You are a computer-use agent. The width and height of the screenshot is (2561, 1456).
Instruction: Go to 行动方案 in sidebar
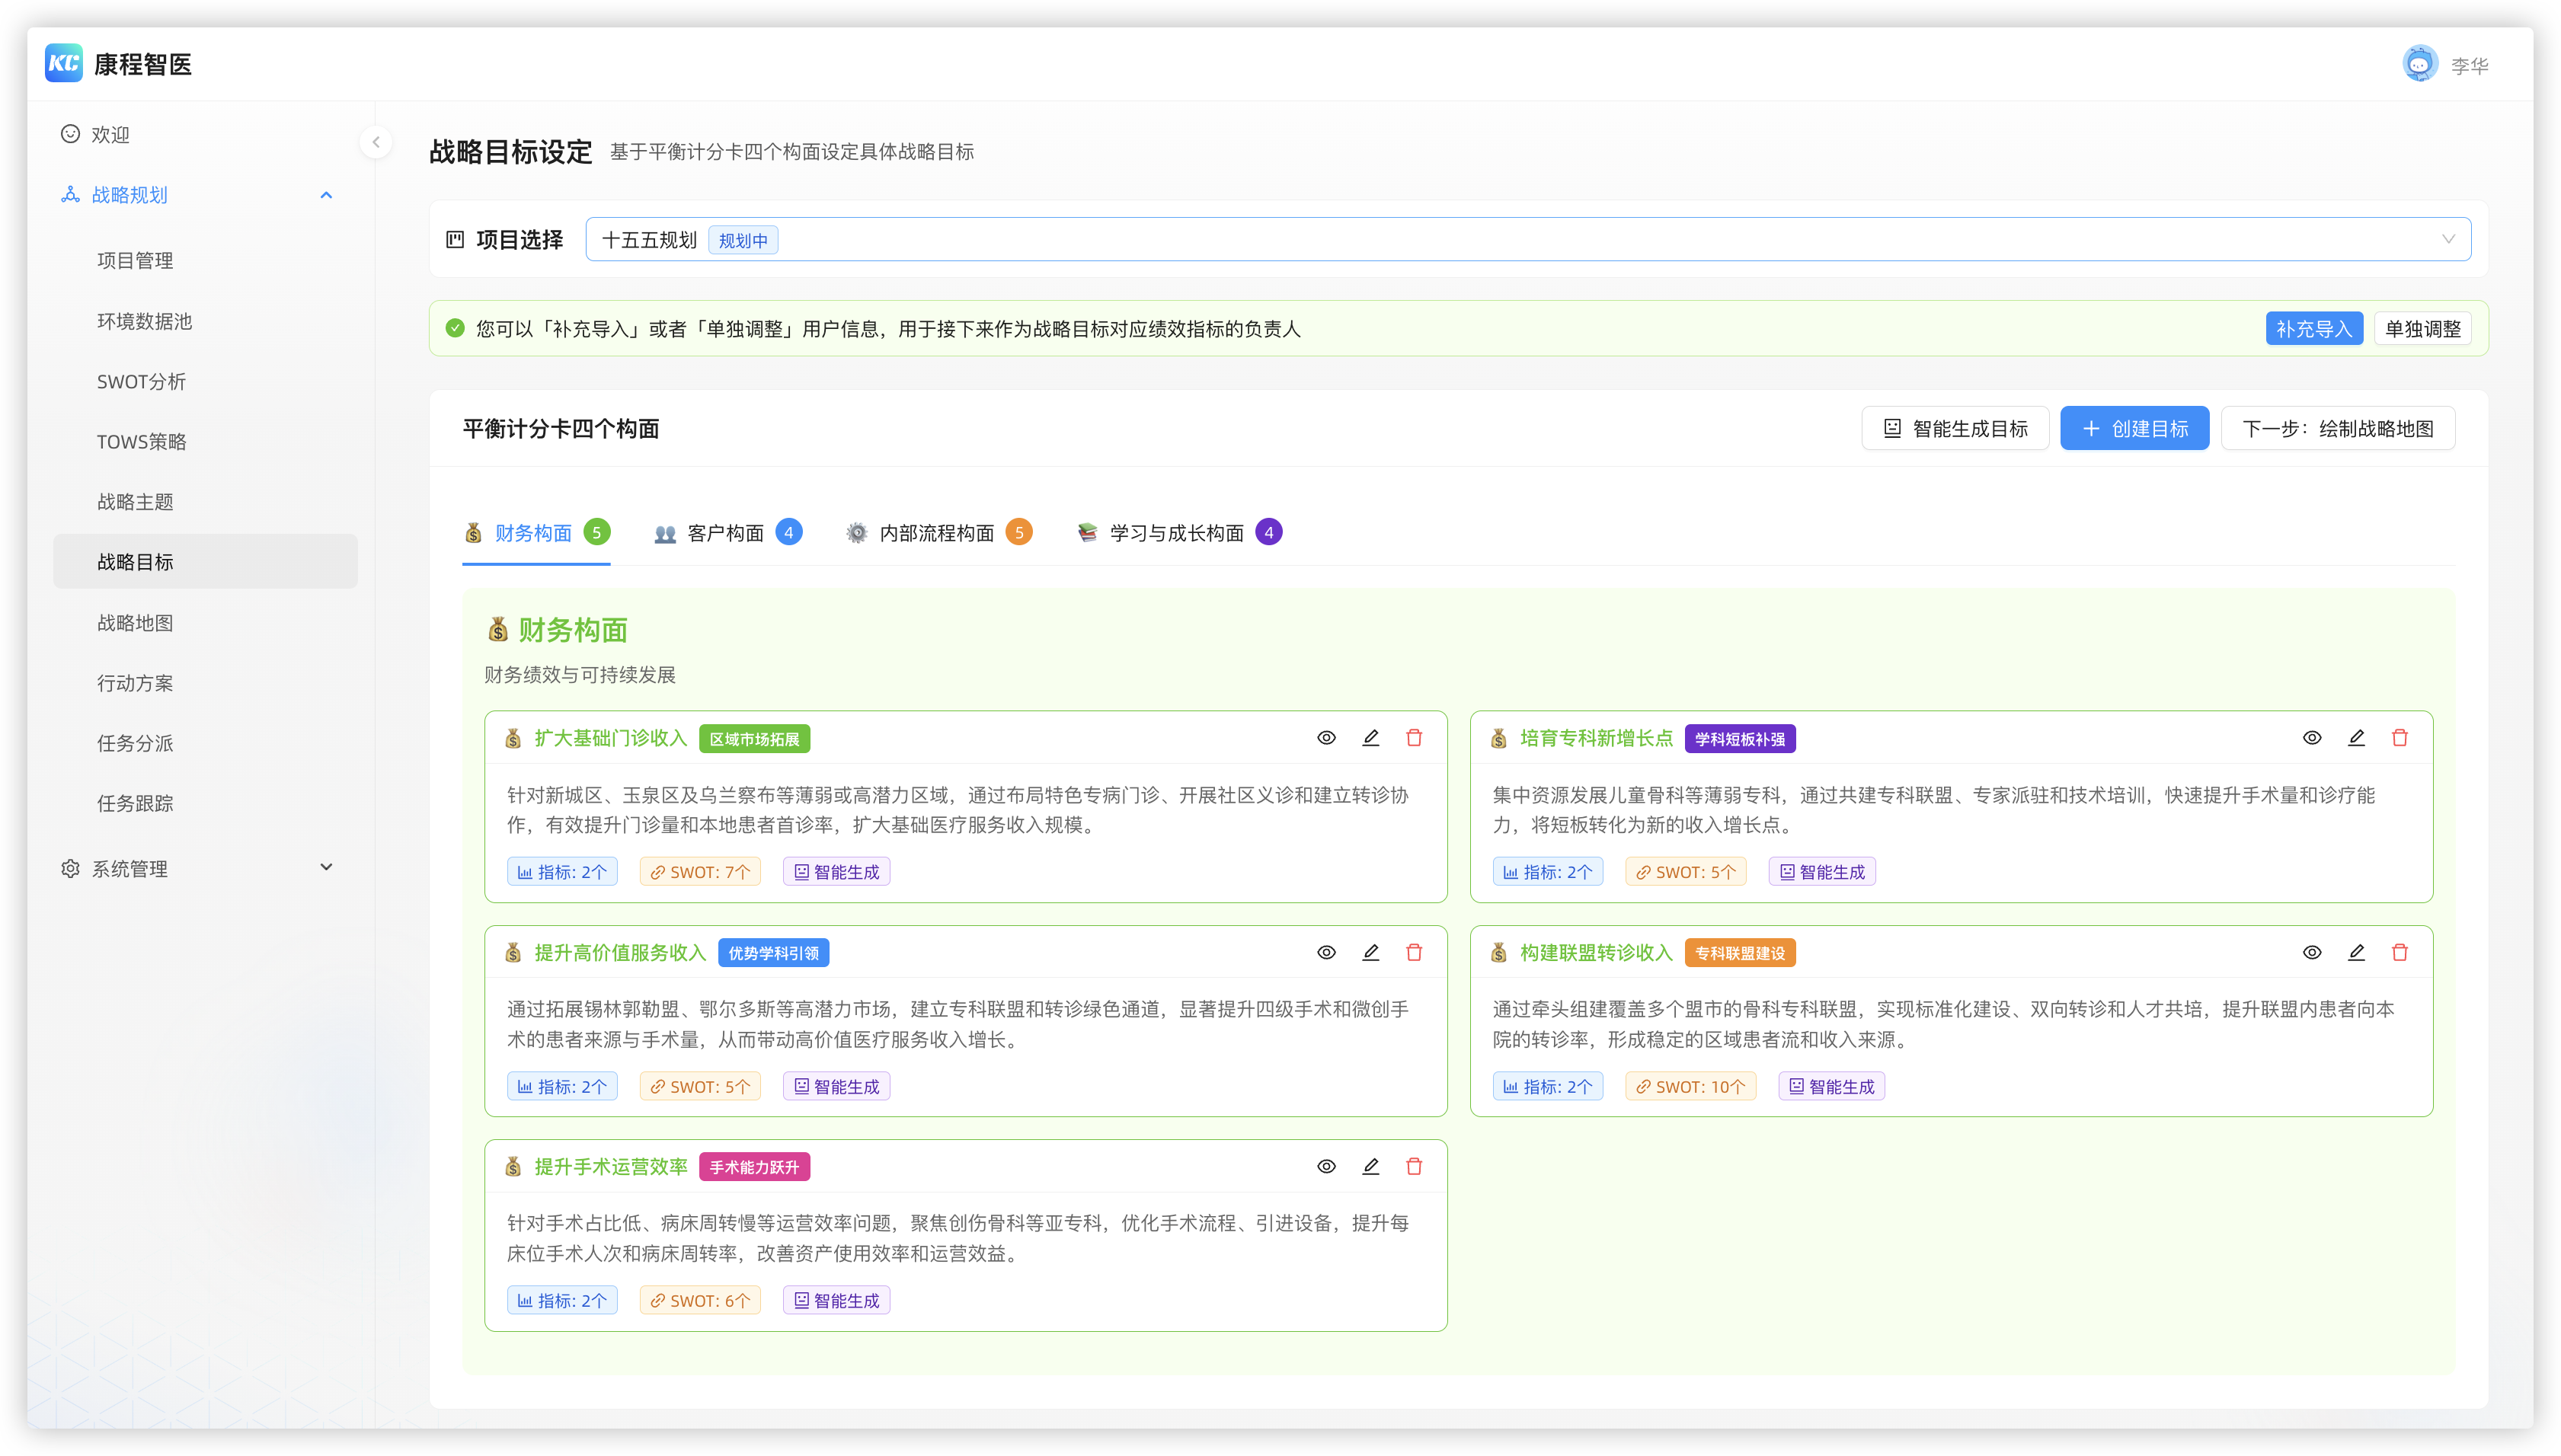tap(206, 683)
